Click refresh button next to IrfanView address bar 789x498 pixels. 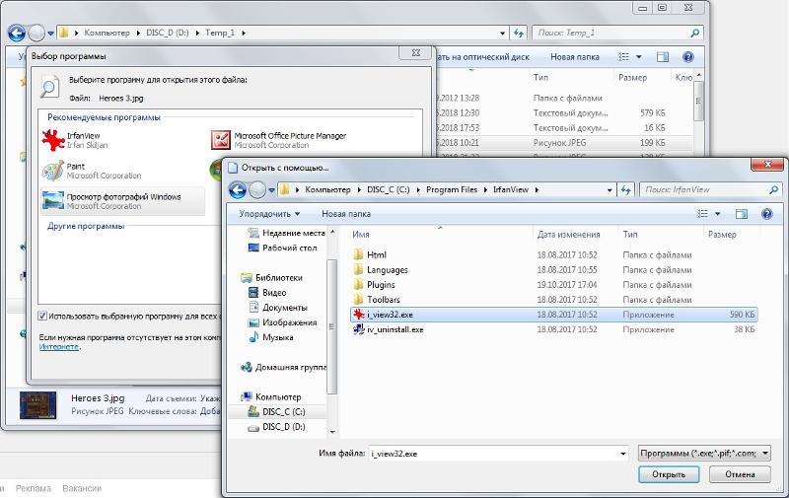pyautogui.click(x=625, y=189)
